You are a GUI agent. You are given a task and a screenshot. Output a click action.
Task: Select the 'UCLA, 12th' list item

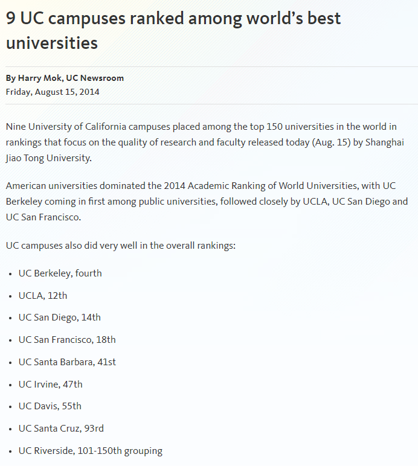point(43,295)
